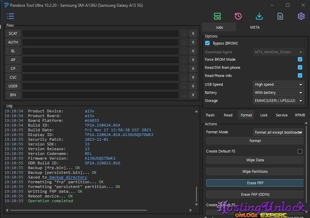The width and height of the screenshot is (310, 218).
Task: Click log horizontal scrollbar right arrow
Action: (x=190, y=210)
